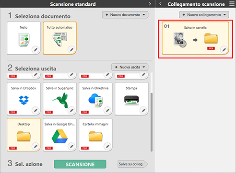Edit the Google Drive output pencil icon
The image size is (236, 173).
click(x=71, y=146)
